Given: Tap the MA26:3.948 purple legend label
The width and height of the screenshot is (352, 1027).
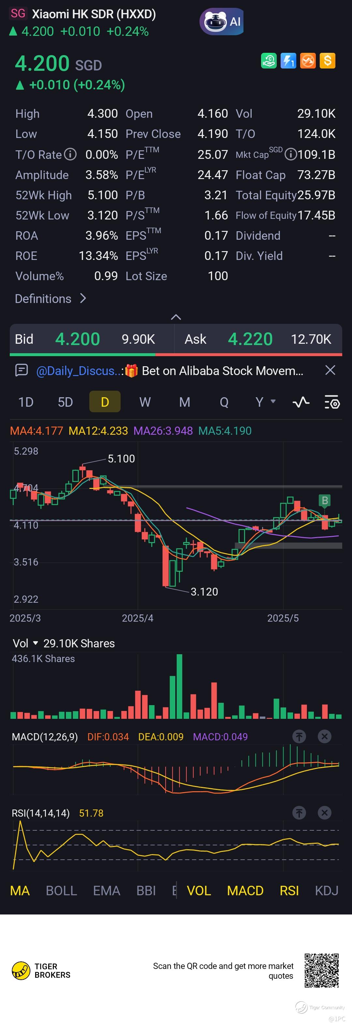Looking at the screenshot, I should point(163,430).
